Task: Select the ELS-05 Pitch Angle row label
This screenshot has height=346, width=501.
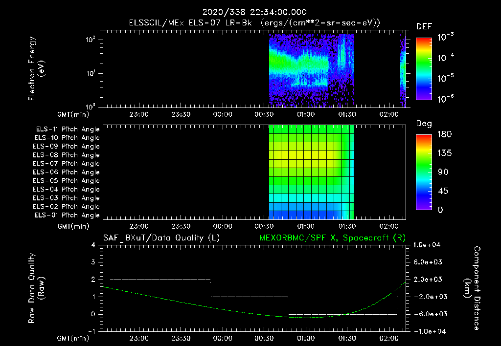Action: (x=66, y=181)
